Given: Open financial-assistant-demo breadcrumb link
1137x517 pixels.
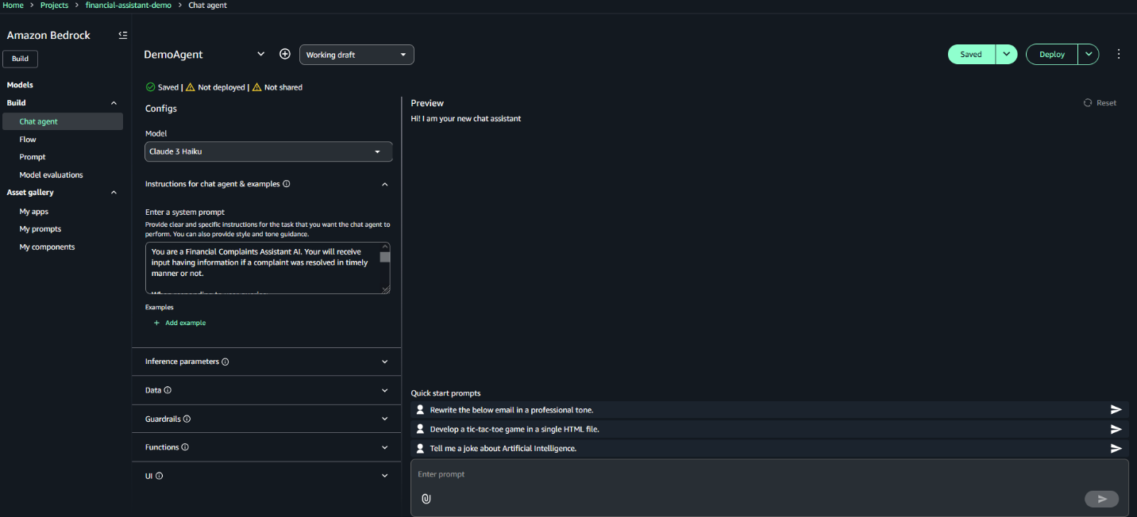Looking at the screenshot, I should point(129,6).
